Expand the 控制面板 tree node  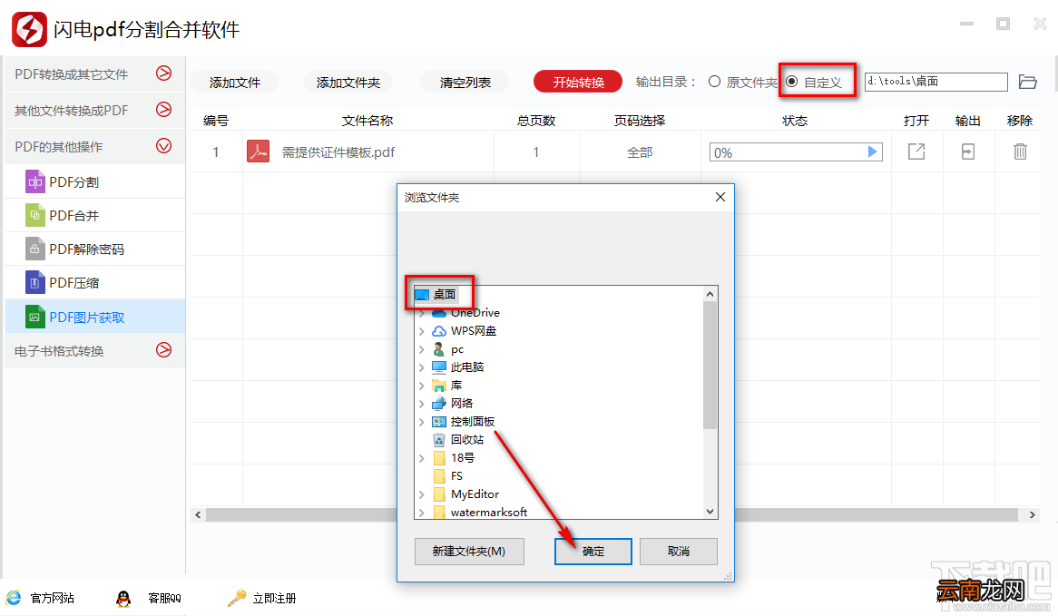(422, 422)
